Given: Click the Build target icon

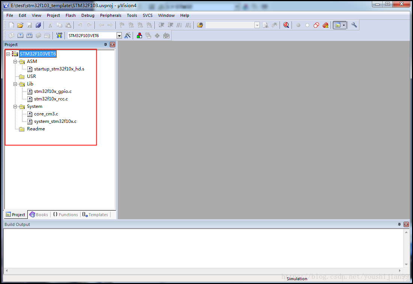Looking at the screenshot, I should pos(20,36).
